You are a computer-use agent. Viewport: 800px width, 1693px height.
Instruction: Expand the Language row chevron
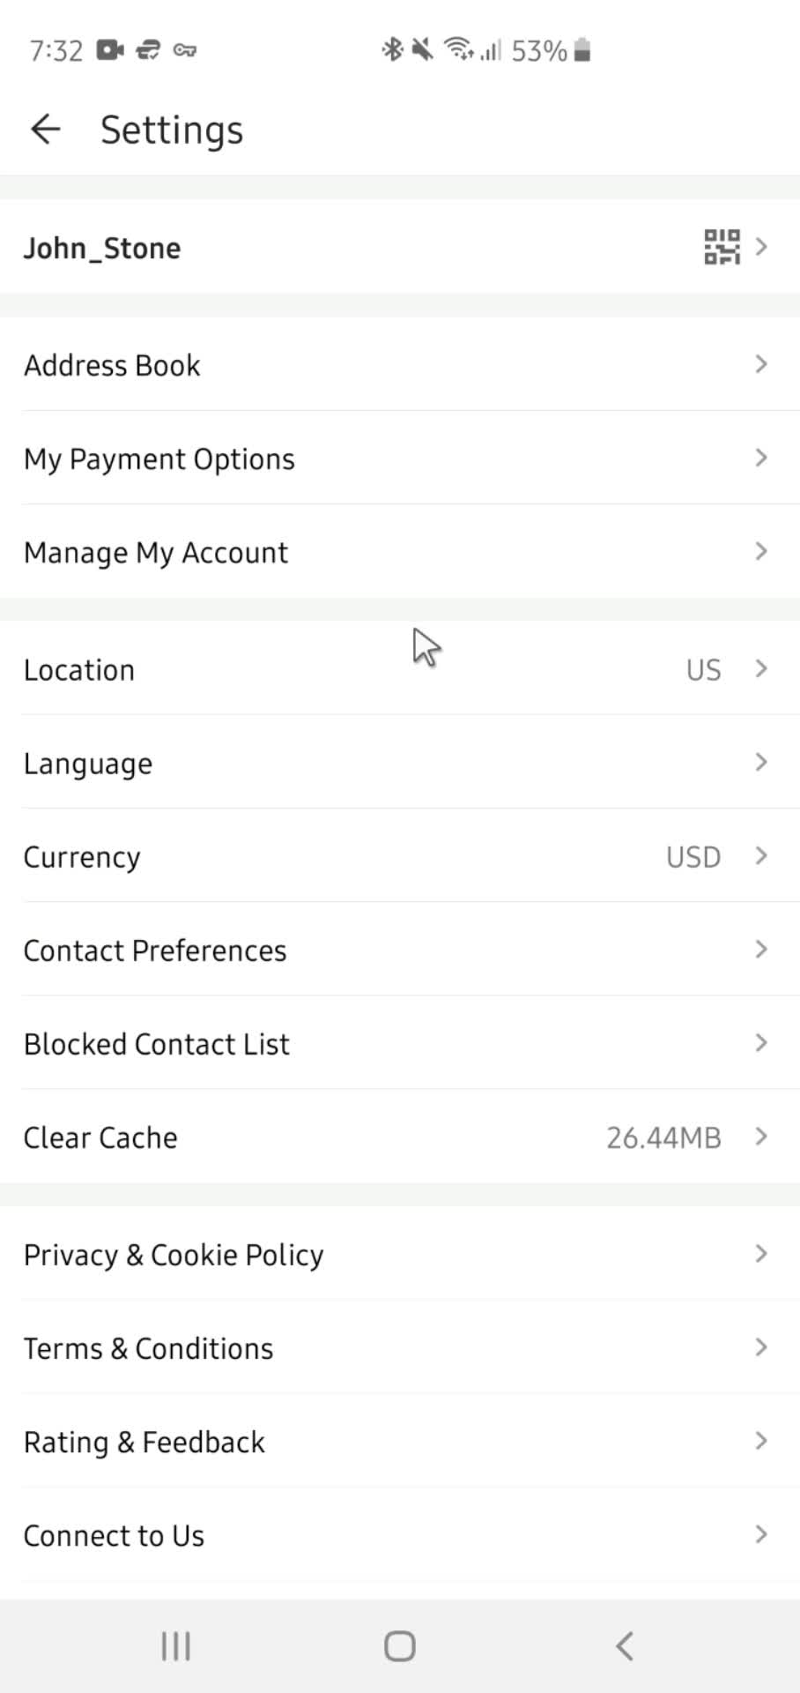pyautogui.click(x=761, y=762)
